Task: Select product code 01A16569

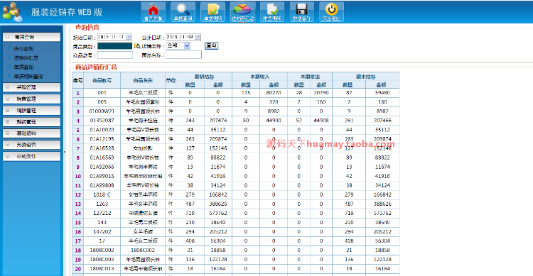Action: click(102, 158)
